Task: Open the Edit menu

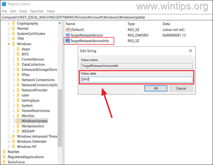Action: pyautogui.click(x=13, y=11)
